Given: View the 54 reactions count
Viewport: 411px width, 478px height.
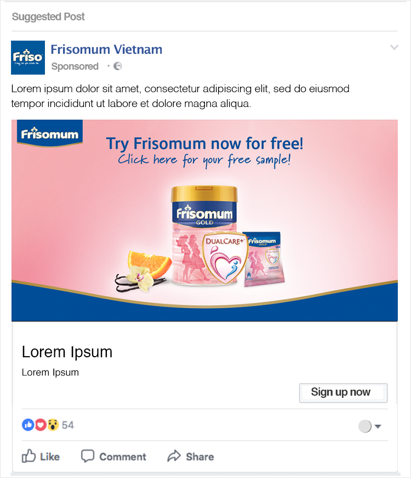Looking at the screenshot, I should [x=68, y=425].
